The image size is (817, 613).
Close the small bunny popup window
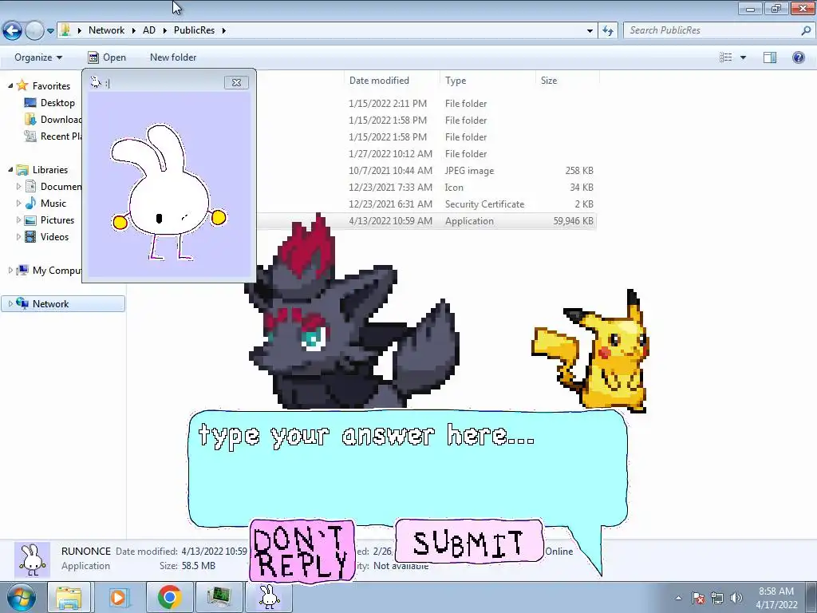(x=236, y=82)
